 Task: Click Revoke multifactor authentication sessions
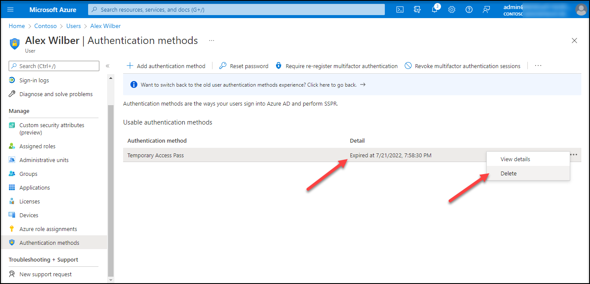tap(463, 66)
